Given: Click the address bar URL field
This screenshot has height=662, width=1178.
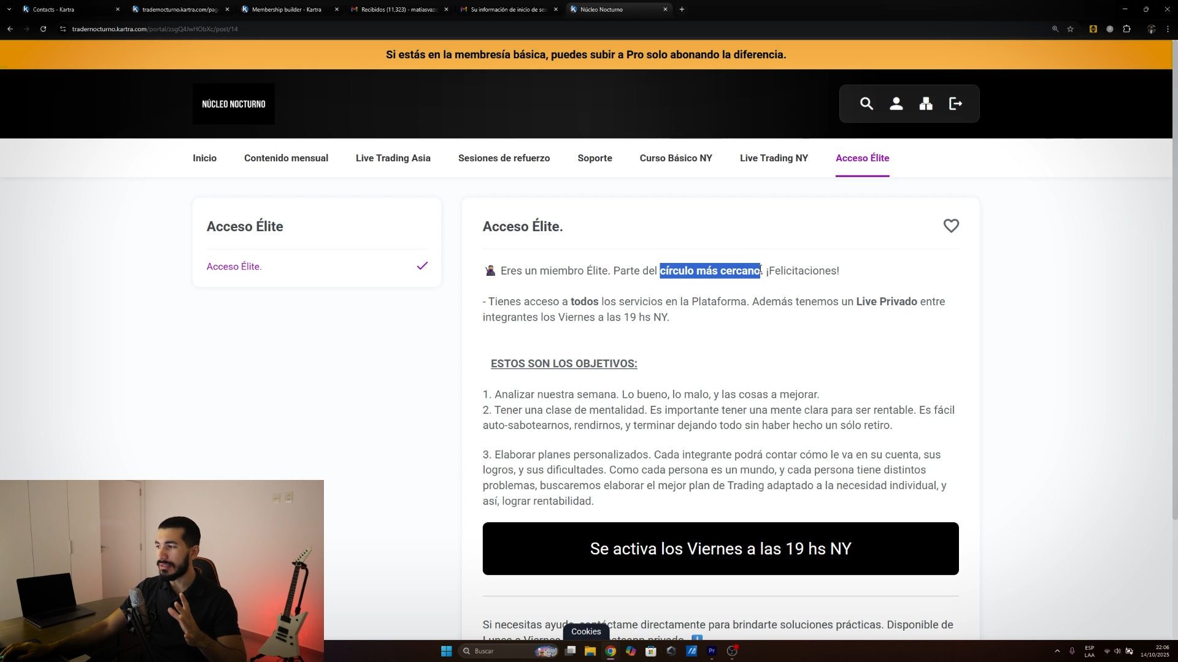Looking at the screenshot, I should 552,29.
